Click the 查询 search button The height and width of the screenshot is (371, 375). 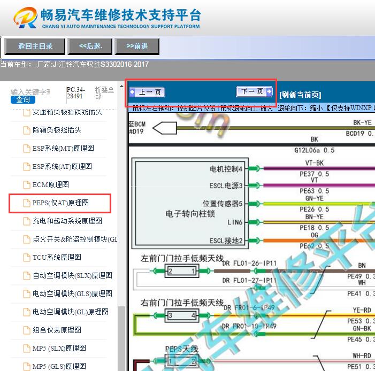(23, 99)
